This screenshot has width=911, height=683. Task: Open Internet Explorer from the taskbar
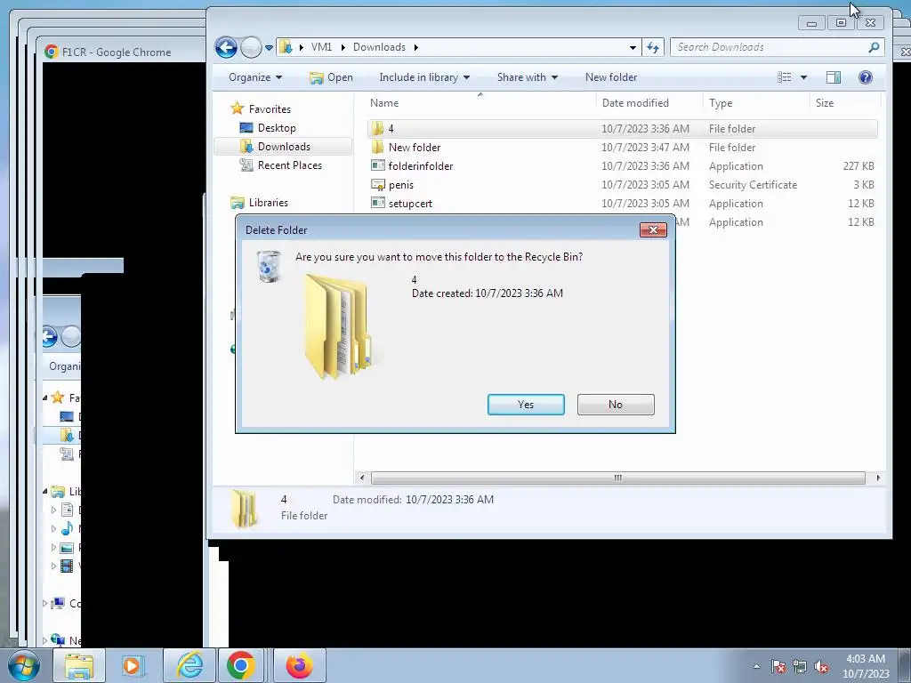[x=189, y=665]
